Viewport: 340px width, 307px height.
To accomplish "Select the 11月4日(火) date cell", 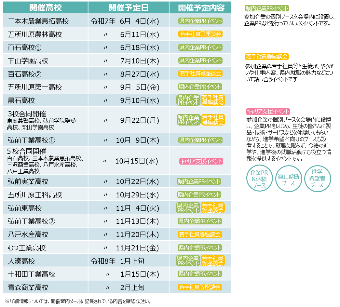I will [x=129, y=208].
